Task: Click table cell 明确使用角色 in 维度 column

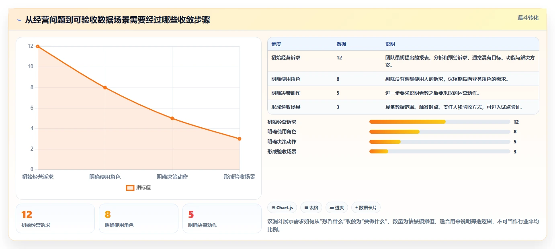Action: (x=286, y=79)
